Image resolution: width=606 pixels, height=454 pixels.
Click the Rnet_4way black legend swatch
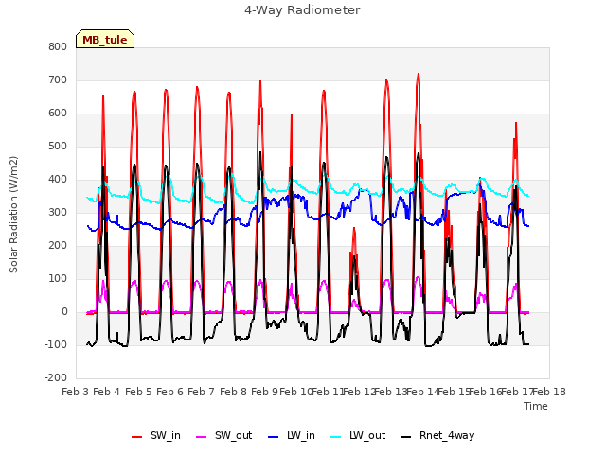click(406, 437)
